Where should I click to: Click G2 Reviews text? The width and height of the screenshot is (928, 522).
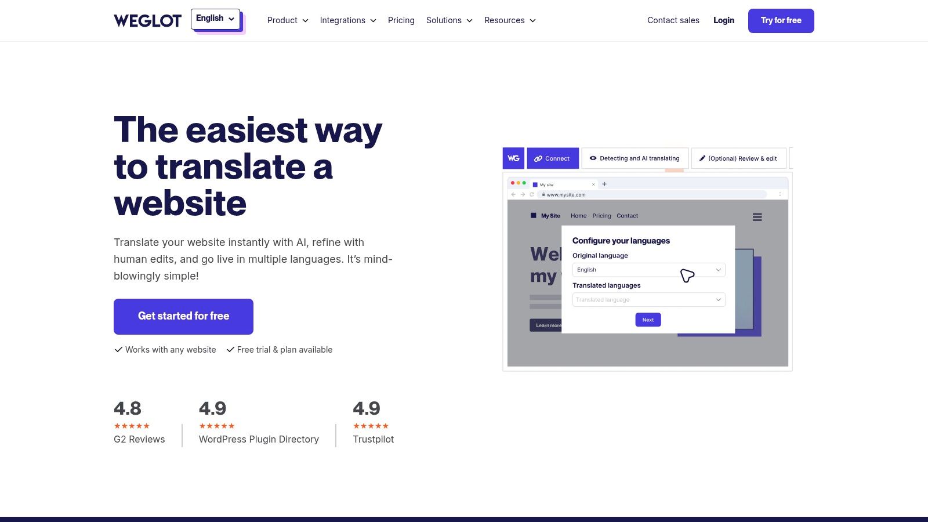point(139,440)
